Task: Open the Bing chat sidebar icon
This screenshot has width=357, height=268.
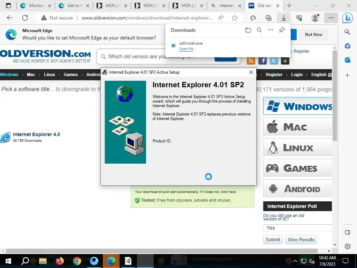Action: coord(348,18)
